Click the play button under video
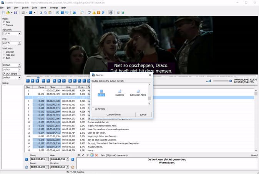 pyautogui.click(x=28, y=81)
